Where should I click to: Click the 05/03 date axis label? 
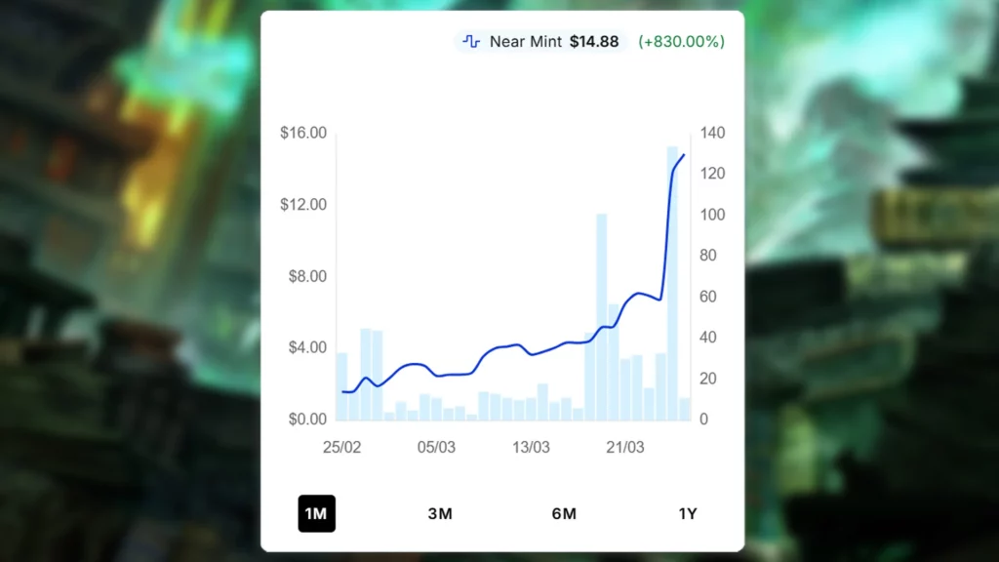coord(437,448)
